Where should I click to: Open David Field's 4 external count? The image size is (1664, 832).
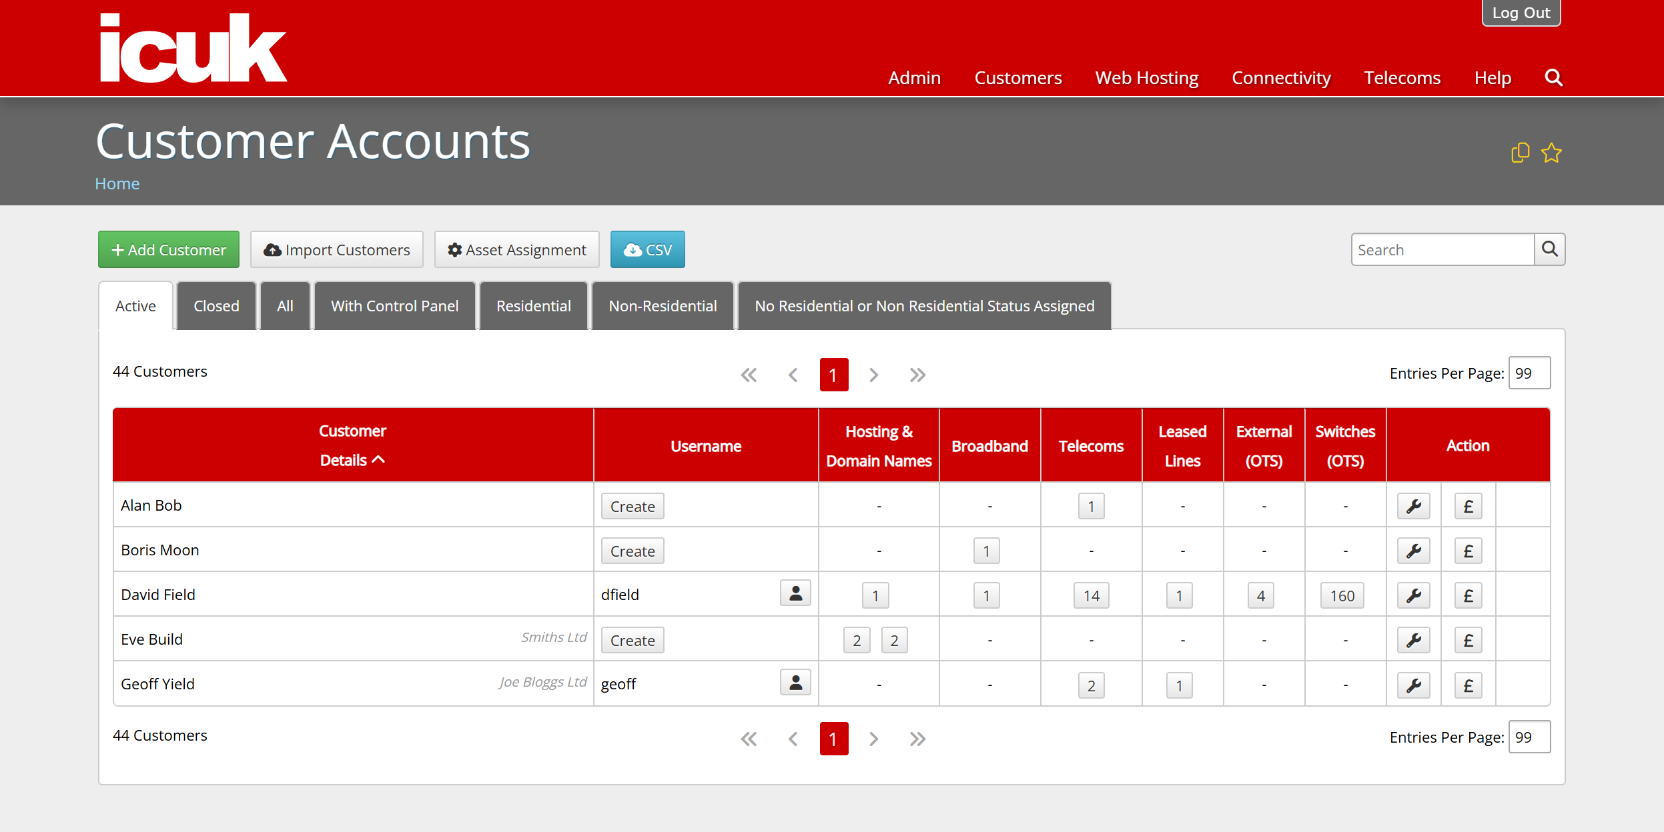[1260, 596]
